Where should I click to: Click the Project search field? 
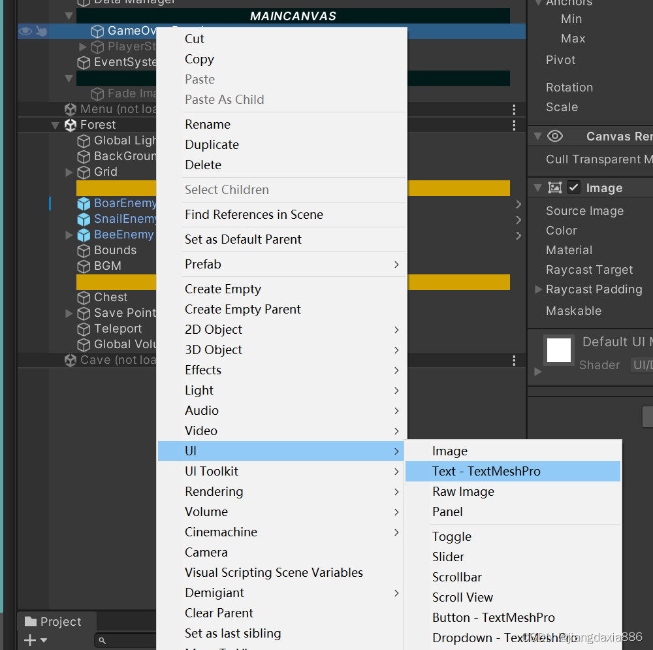[x=125, y=640]
